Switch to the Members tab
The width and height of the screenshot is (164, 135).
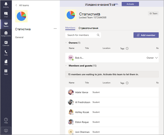[70, 28]
